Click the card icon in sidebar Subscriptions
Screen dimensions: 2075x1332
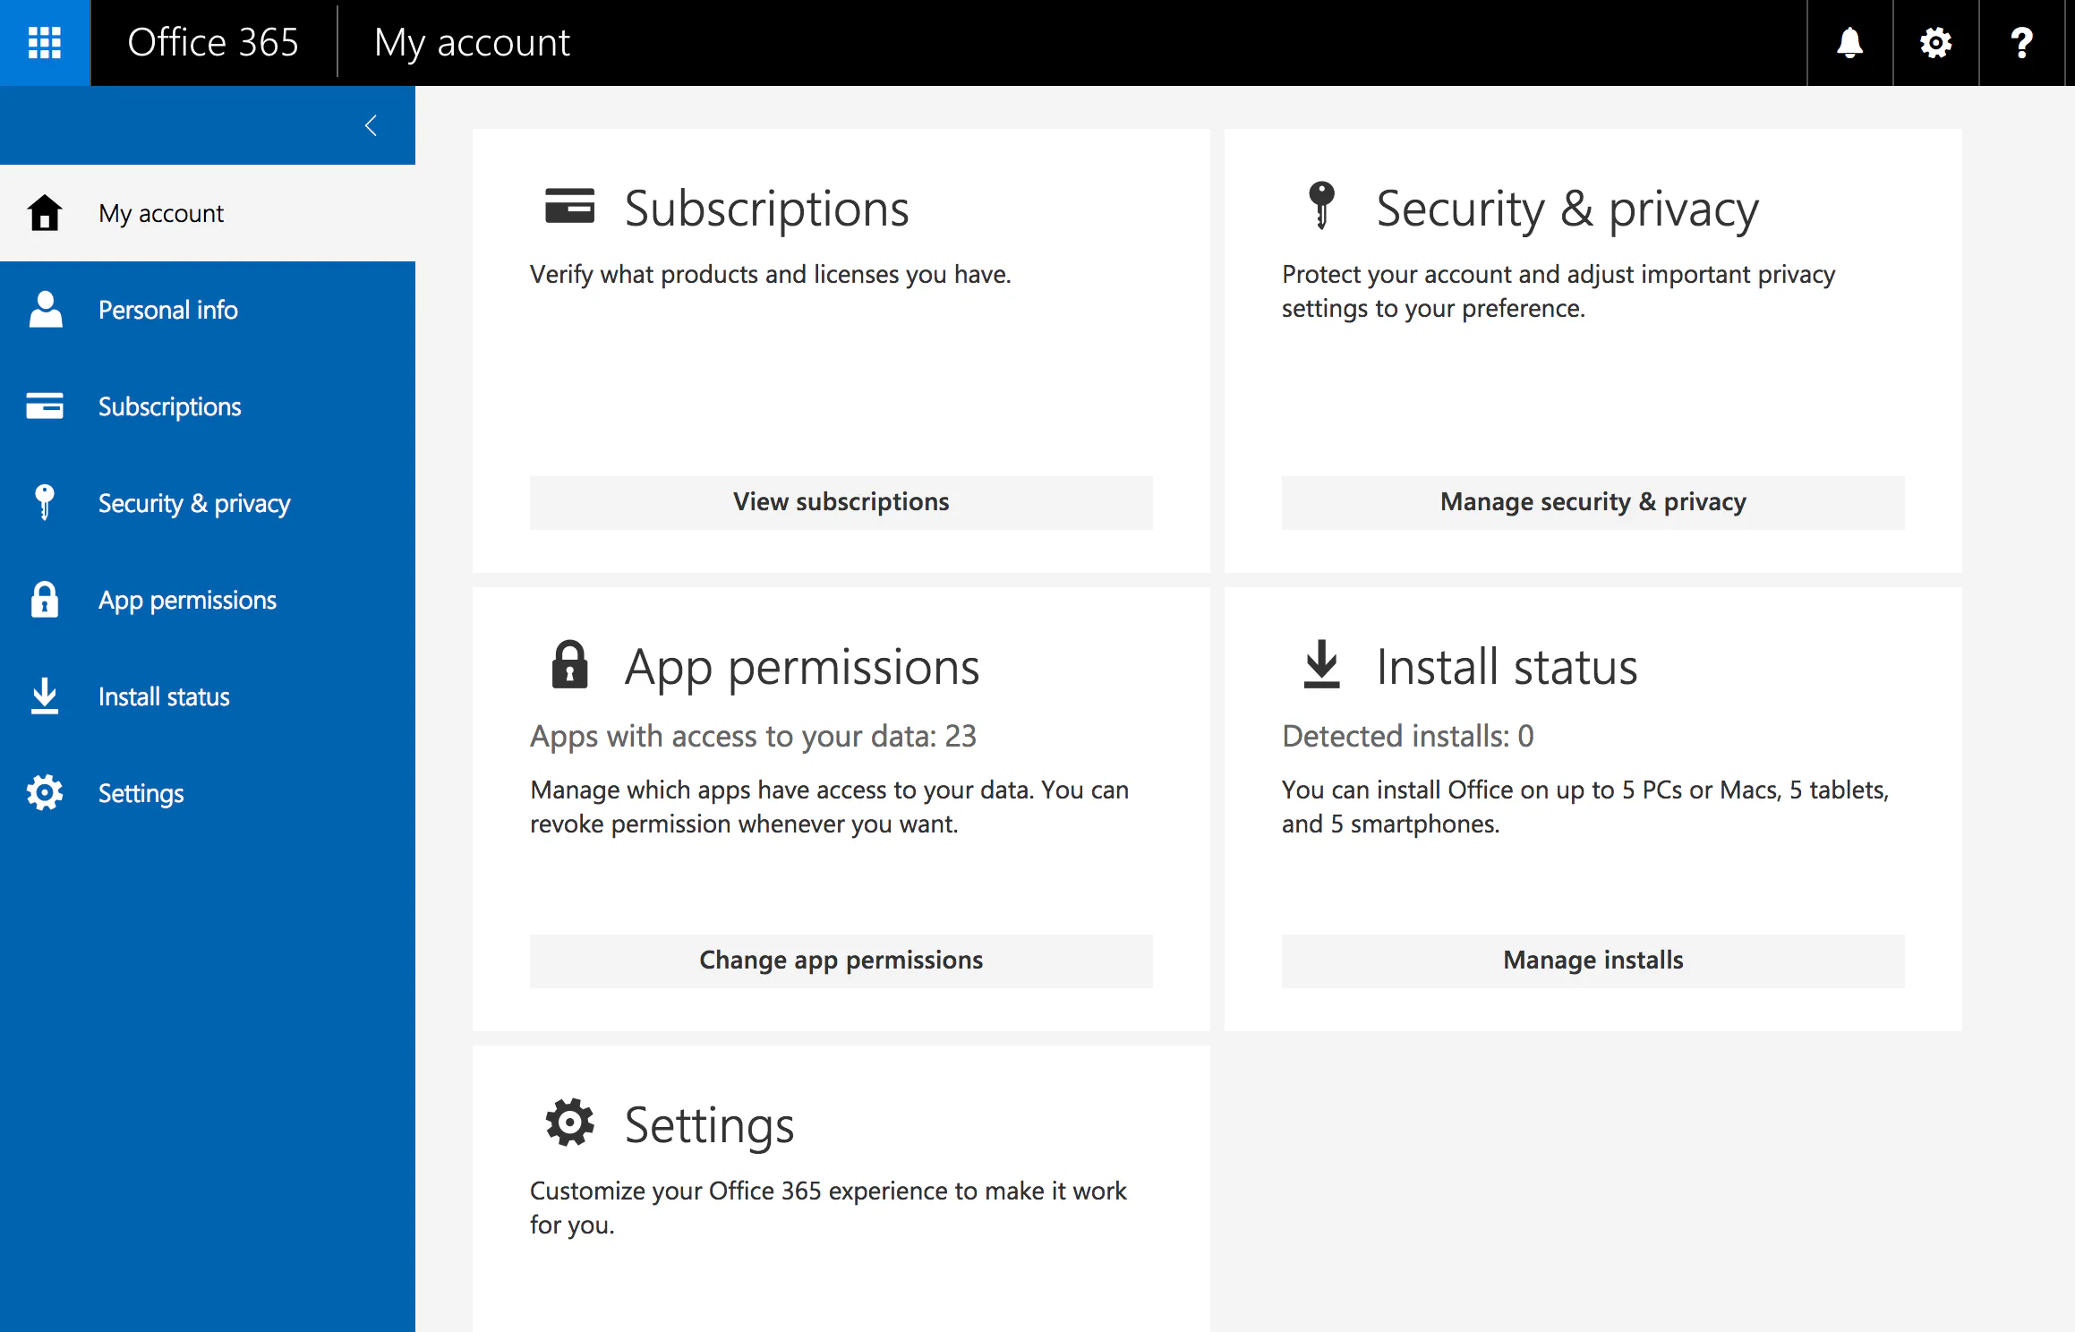click(45, 406)
